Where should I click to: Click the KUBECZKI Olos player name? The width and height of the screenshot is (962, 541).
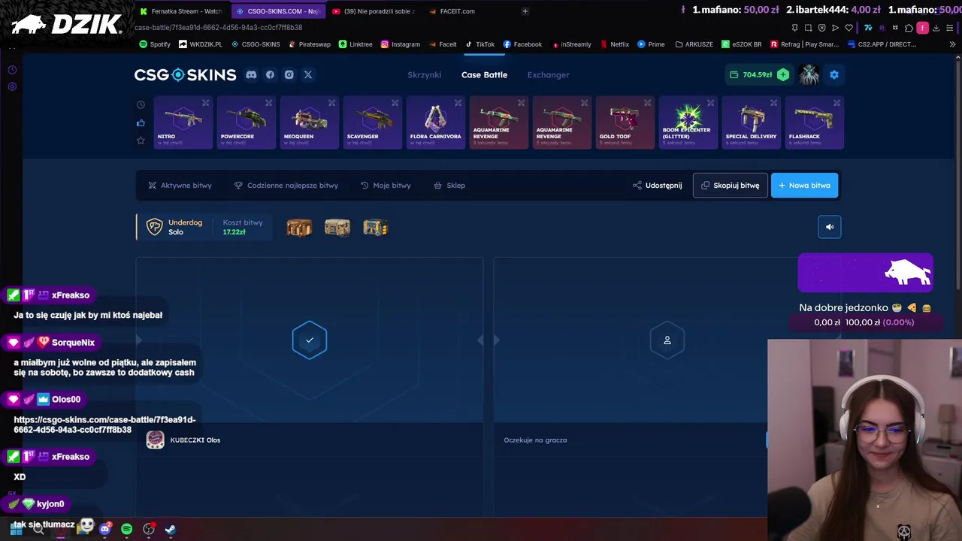pos(195,440)
